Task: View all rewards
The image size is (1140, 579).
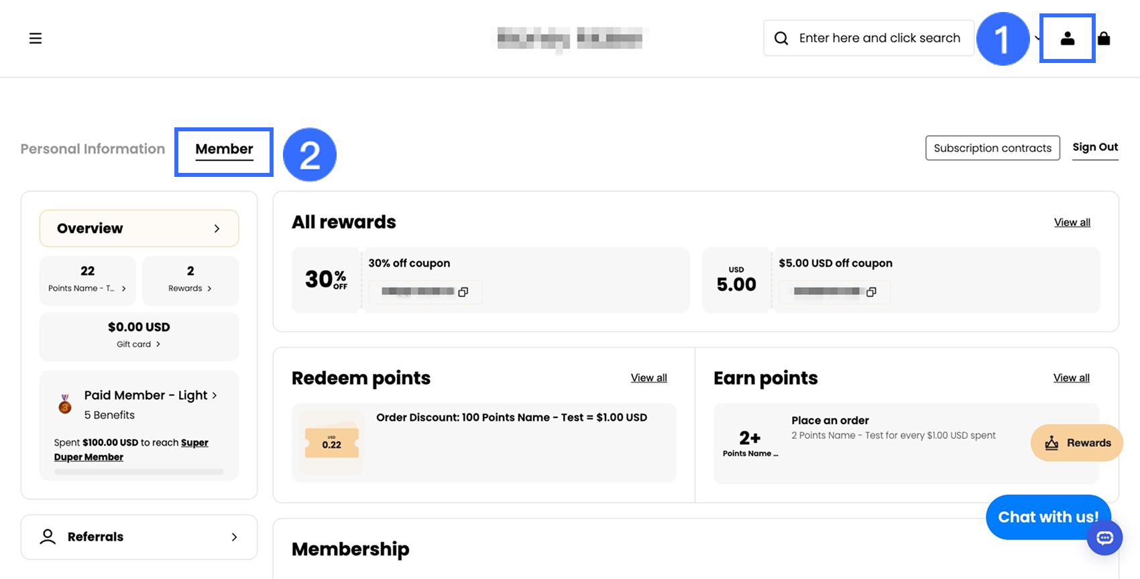Action: (1072, 222)
